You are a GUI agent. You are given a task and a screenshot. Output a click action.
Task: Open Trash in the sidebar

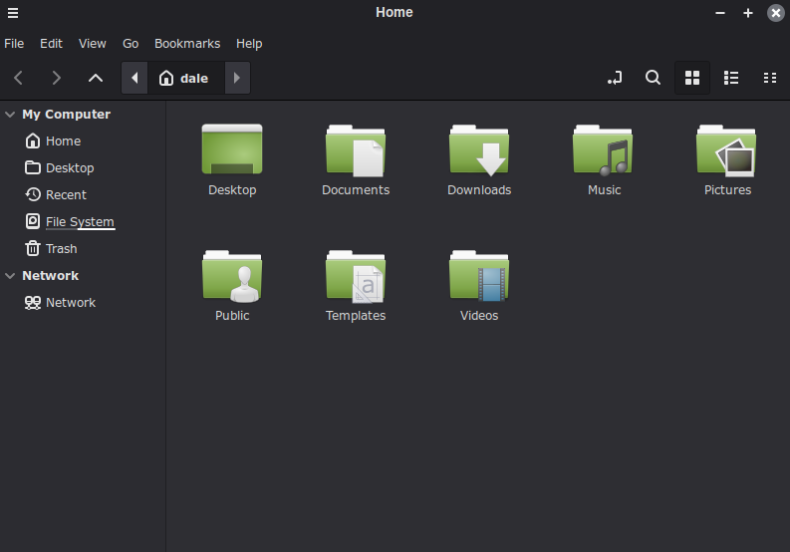[61, 249]
